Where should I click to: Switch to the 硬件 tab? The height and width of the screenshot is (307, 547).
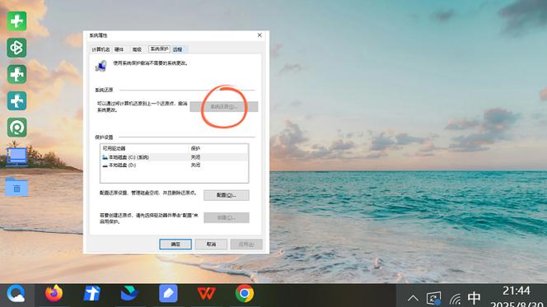(119, 49)
